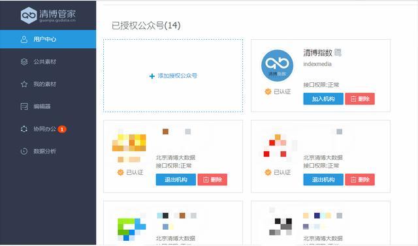The height and width of the screenshot is (246, 418).
Task: Click 删除 on the yellow-avatar card
Action: (212, 179)
